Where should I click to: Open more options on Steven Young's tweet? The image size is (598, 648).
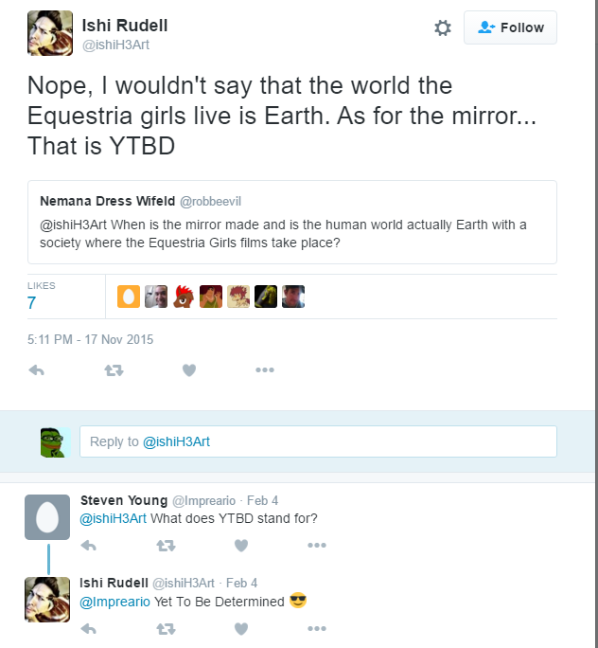[x=317, y=546]
